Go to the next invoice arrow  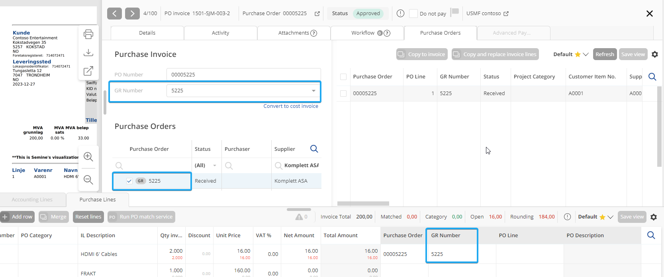point(132,14)
